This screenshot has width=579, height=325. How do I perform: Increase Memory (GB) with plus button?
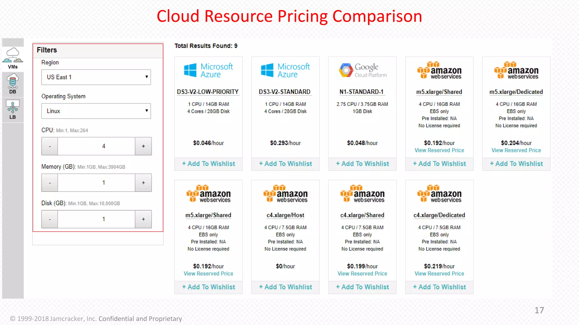143,183
